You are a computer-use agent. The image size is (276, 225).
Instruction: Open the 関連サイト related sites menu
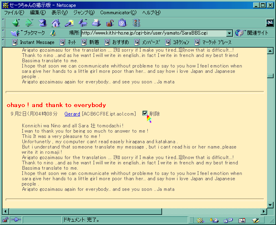pos(252,33)
